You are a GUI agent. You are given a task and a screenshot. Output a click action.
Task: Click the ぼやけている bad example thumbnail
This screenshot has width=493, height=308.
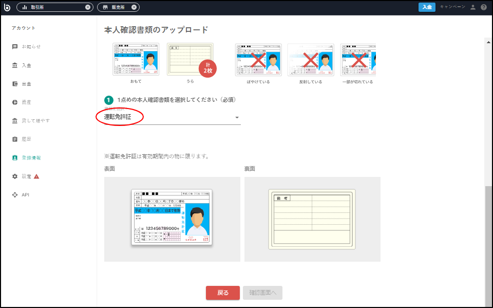point(258,60)
